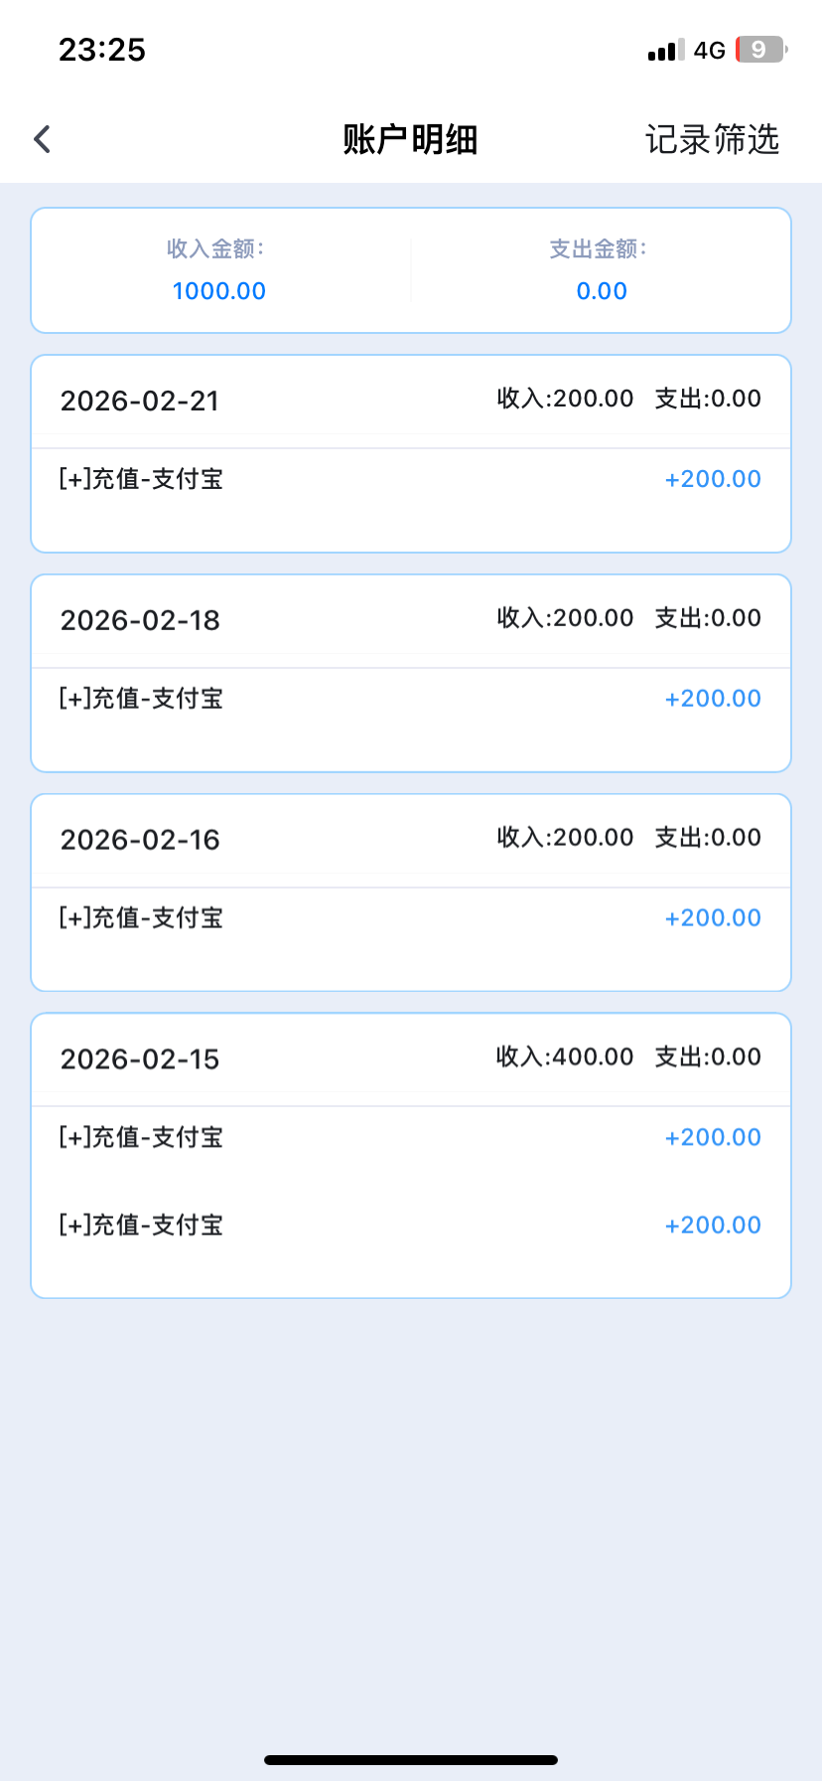
Task: Open the 2026-02-18 date header
Action: (140, 620)
